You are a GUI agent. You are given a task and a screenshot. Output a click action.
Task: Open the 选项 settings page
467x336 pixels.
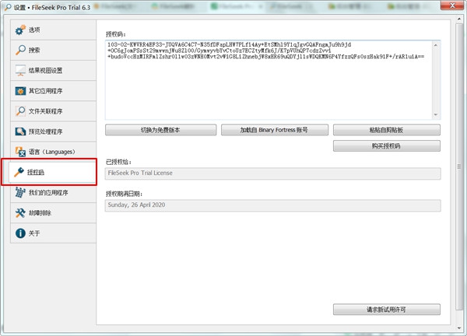point(53,30)
